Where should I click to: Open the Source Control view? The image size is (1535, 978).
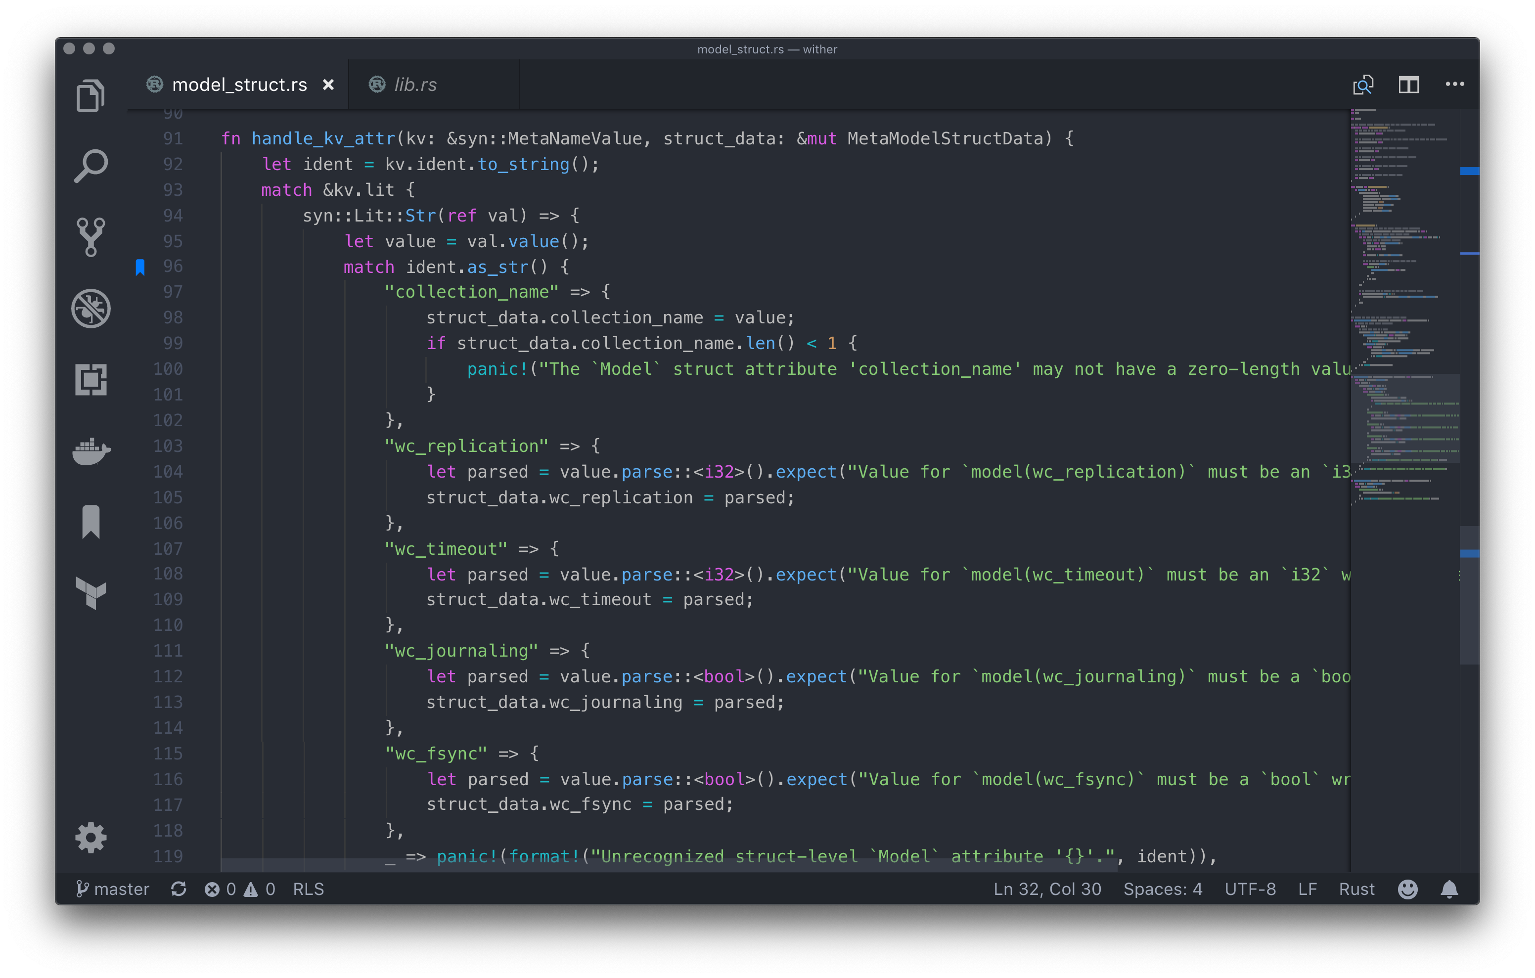91,236
